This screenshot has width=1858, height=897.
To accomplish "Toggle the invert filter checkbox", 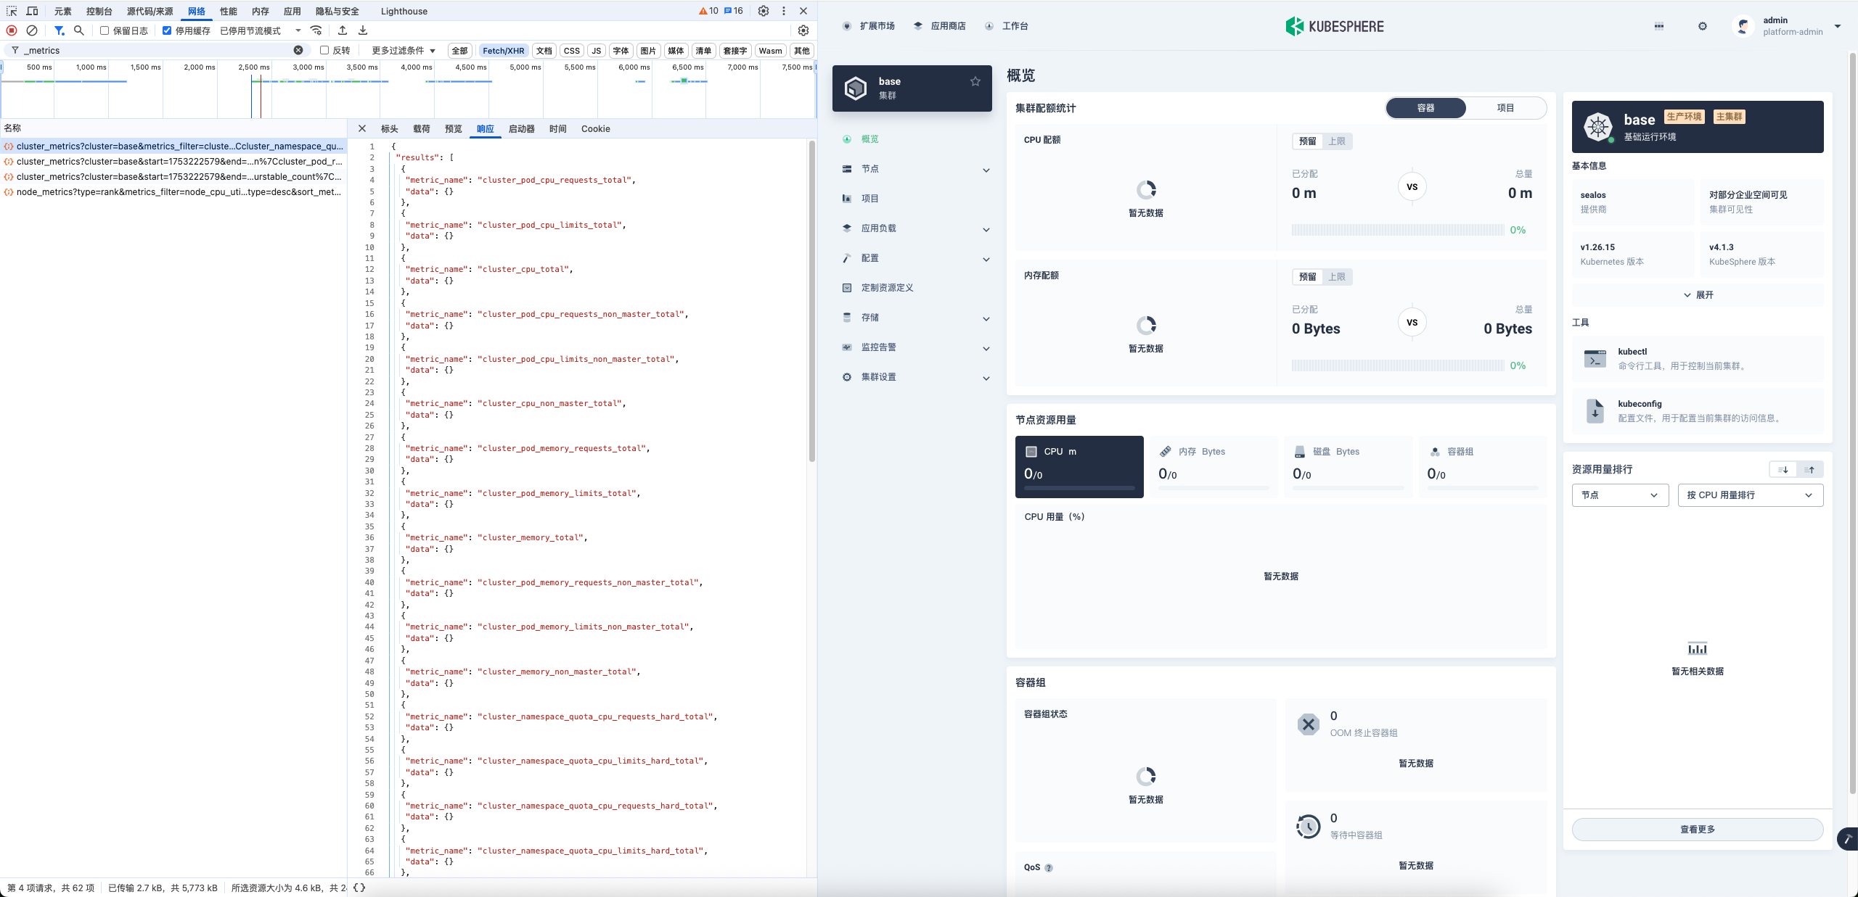I will click(324, 50).
